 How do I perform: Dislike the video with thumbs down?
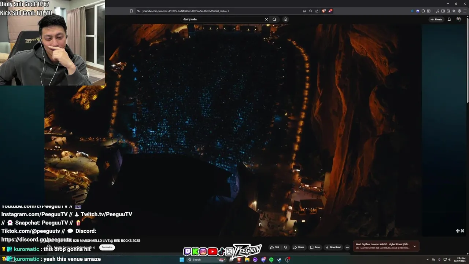[x=285, y=247]
